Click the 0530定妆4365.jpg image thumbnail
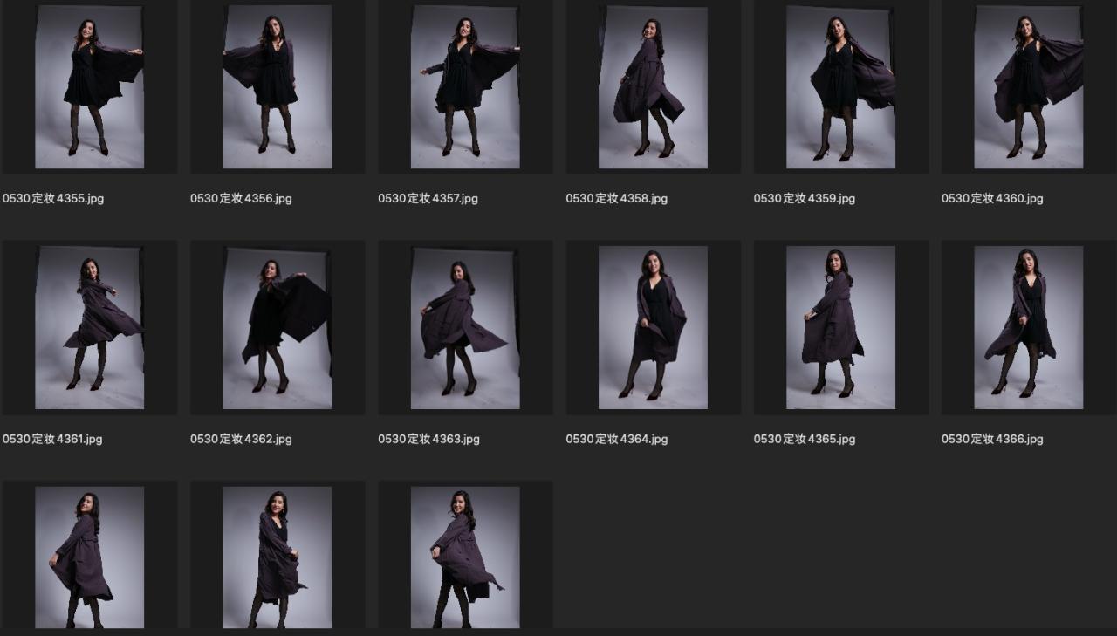Viewport: 1117px width, 636px height. coord(840,327)
